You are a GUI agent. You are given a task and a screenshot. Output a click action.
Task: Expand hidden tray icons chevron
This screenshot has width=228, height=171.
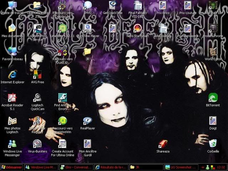(x=203, y=167)
